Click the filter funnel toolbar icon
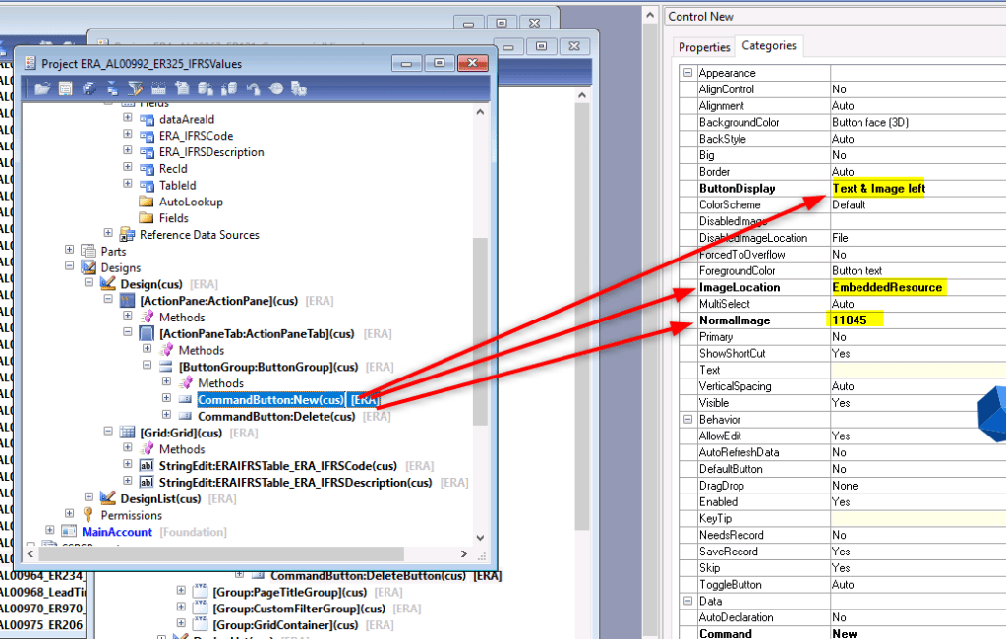Screen dimensions: 1006x639 tap(136, 88)
